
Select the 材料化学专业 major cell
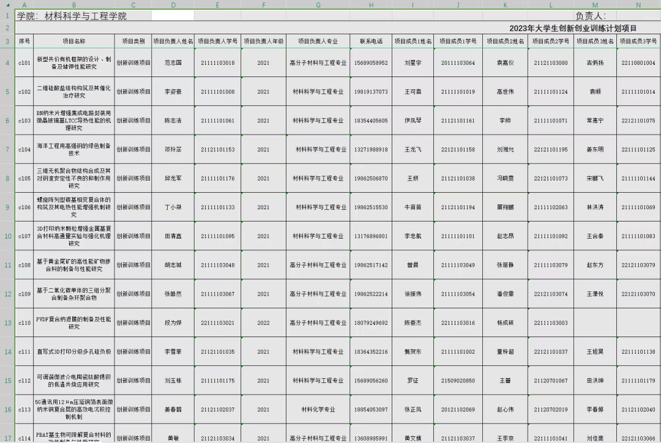[x=318, y=410]
